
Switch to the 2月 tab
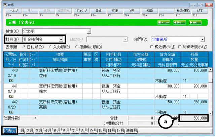pyautogui.click(x=30, y=130)
